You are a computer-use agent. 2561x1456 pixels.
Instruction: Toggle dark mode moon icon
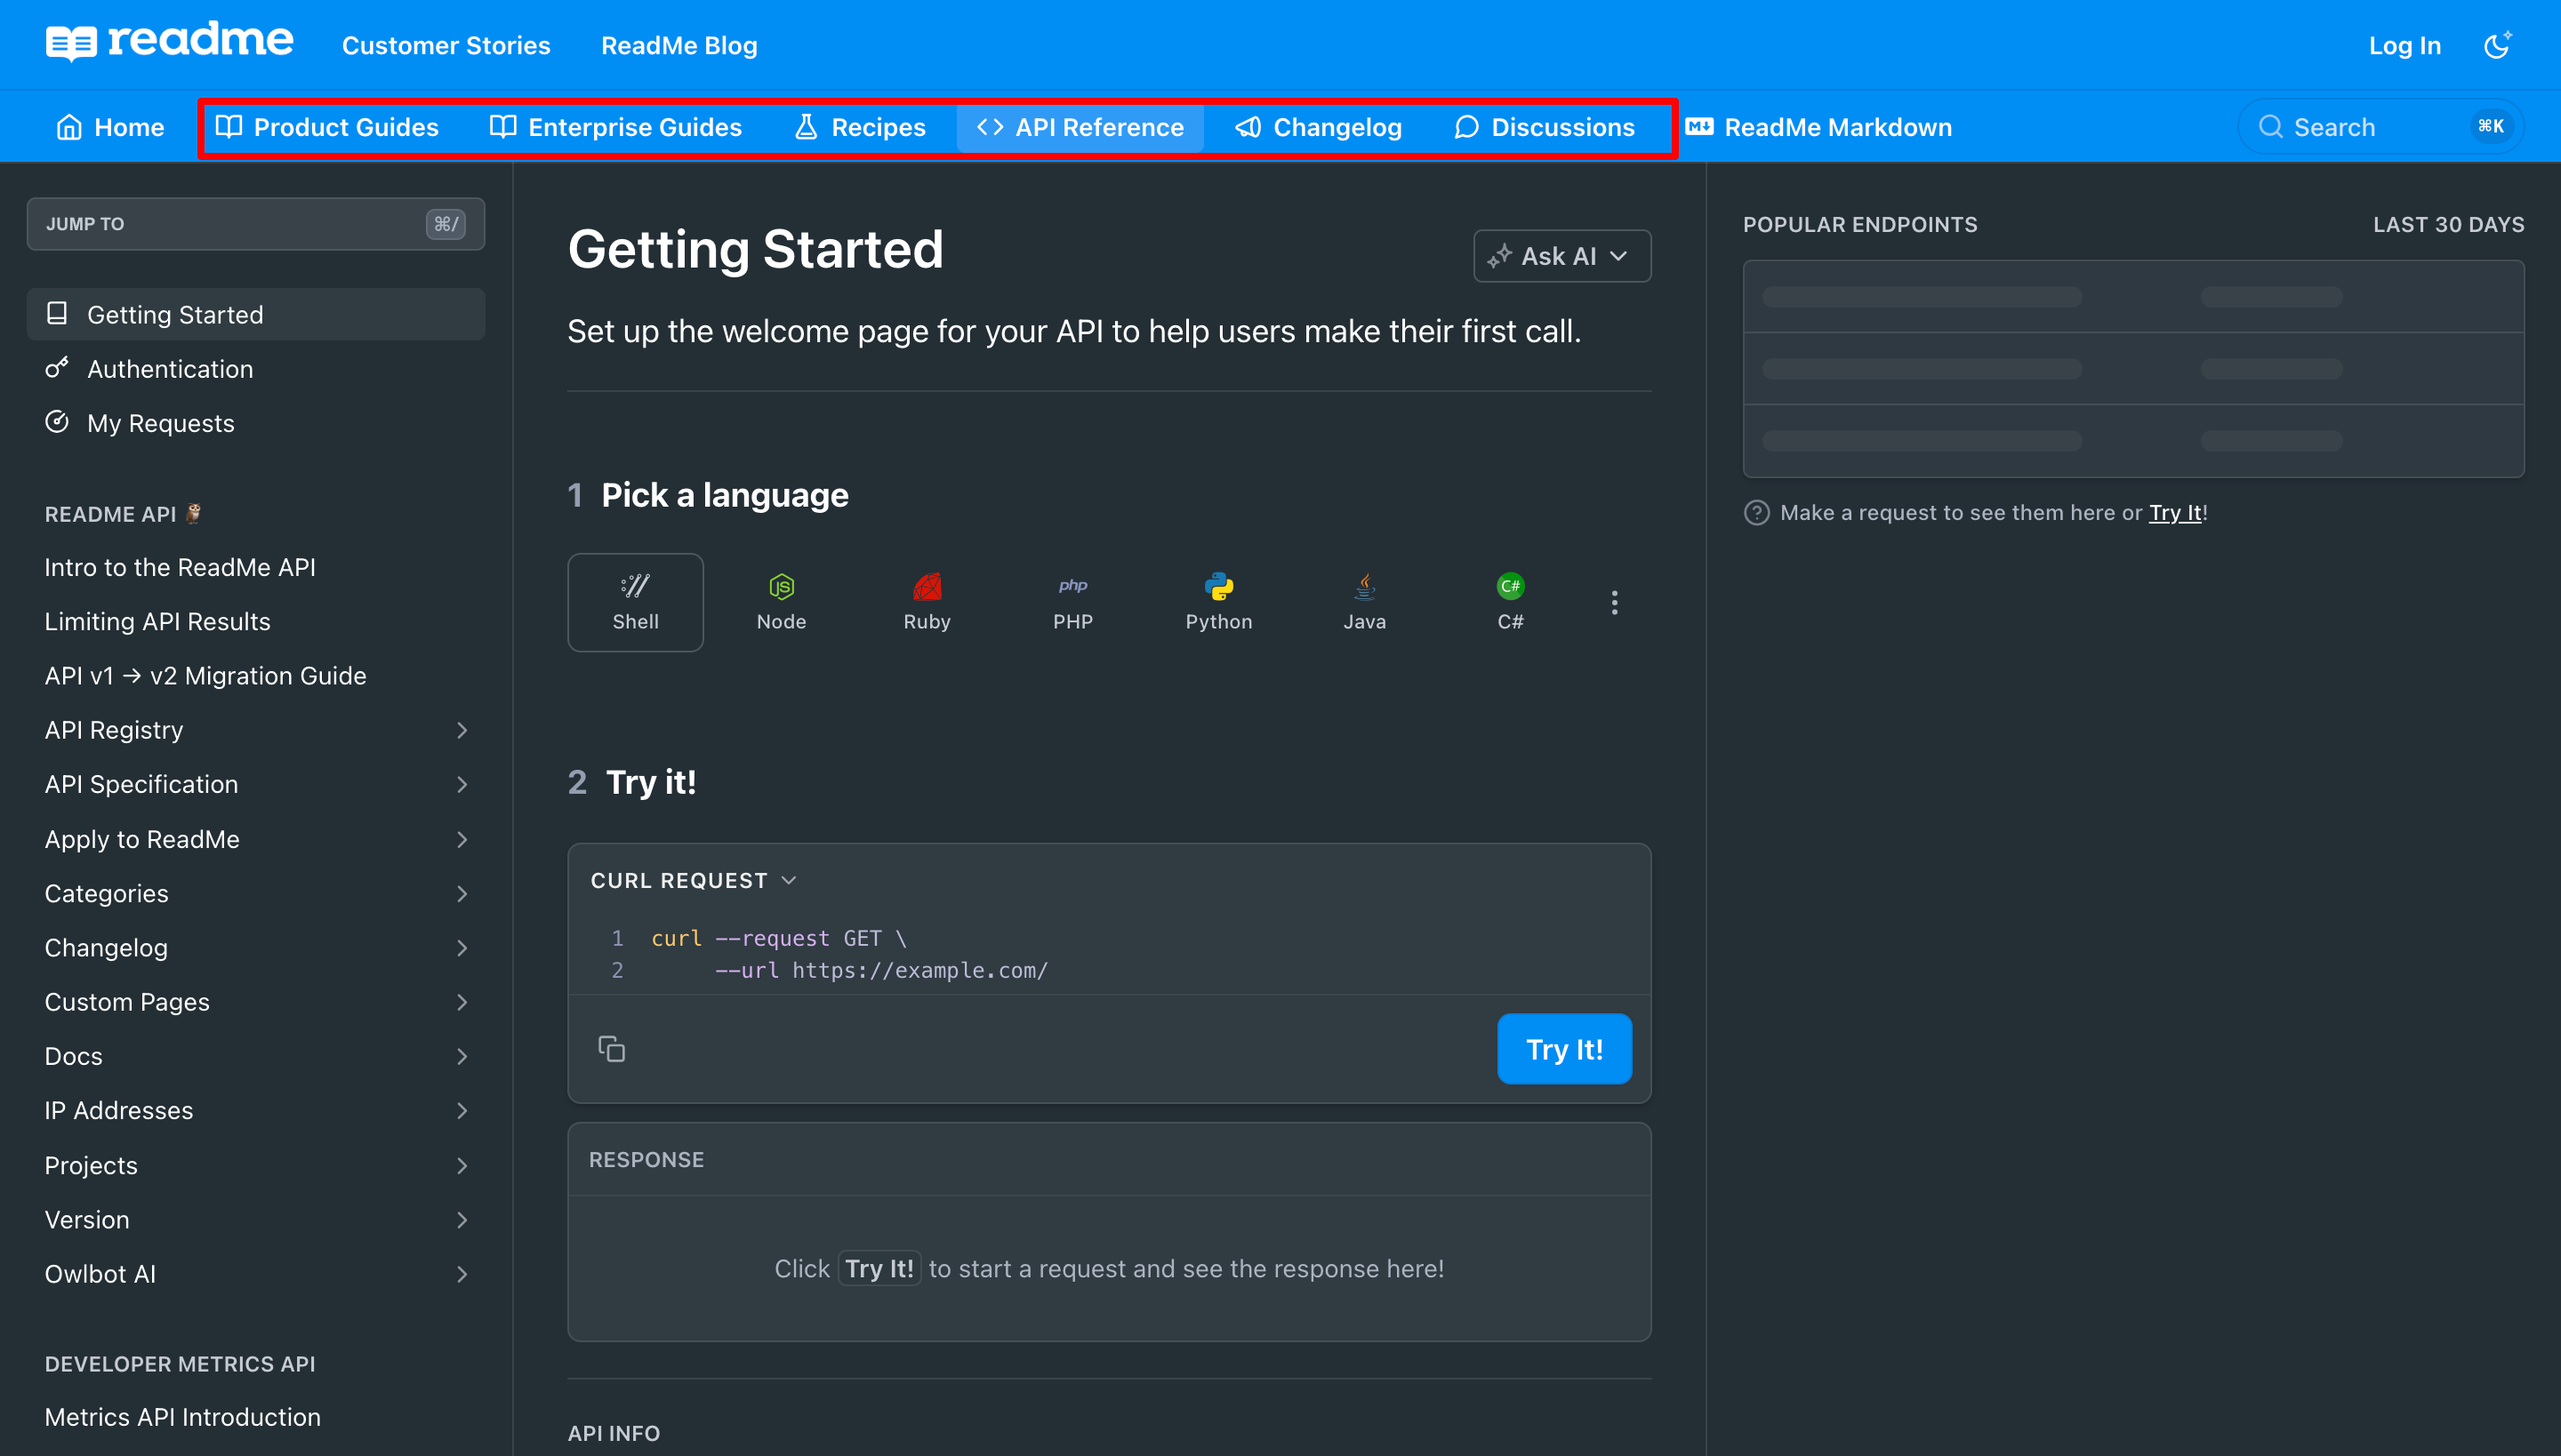pos(2497,45)
